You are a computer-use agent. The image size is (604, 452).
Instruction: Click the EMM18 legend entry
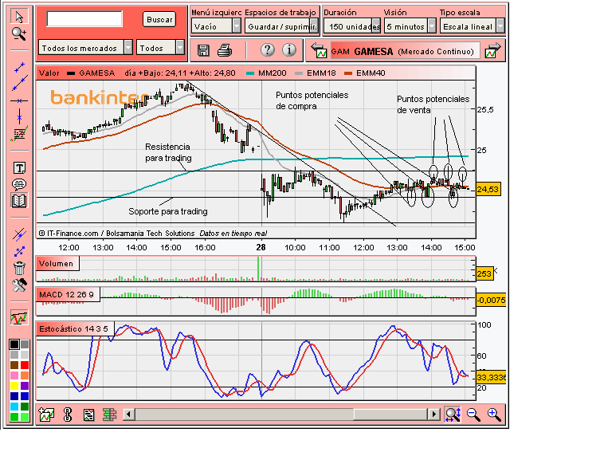(316, 73)
